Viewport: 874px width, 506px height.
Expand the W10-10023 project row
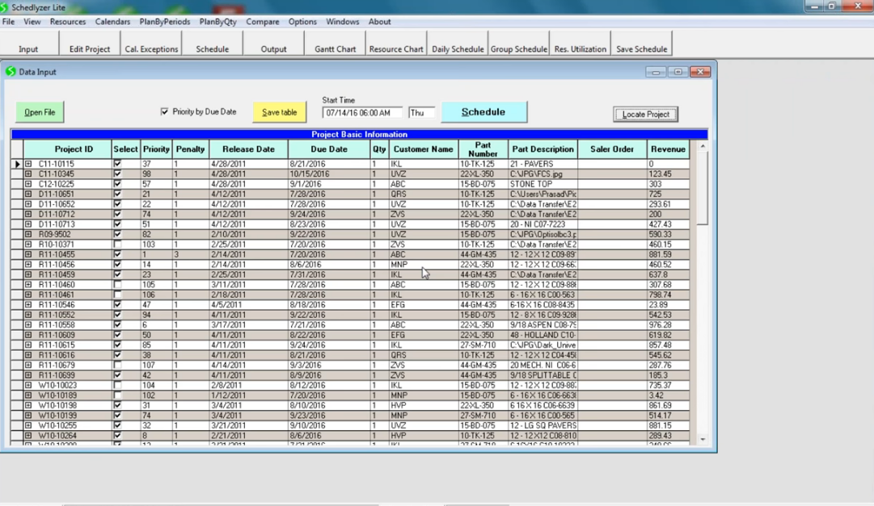pos(28,386)
